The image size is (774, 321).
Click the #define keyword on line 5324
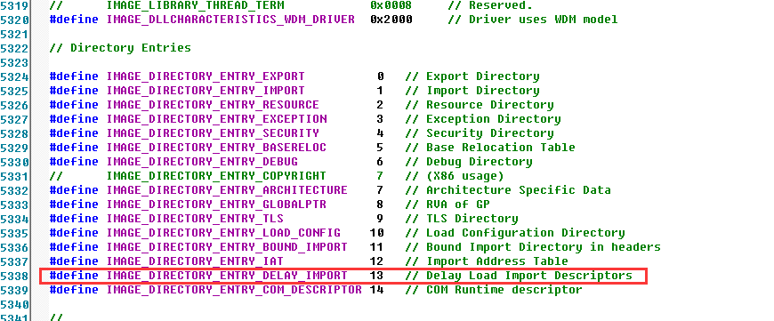(x=74, y=76)
